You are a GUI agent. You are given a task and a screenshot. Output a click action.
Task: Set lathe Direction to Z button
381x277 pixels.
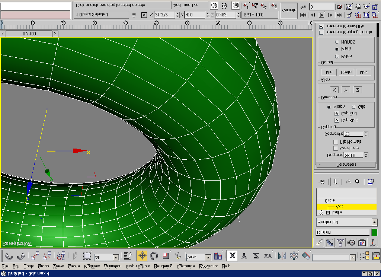[x=358, y=90]
